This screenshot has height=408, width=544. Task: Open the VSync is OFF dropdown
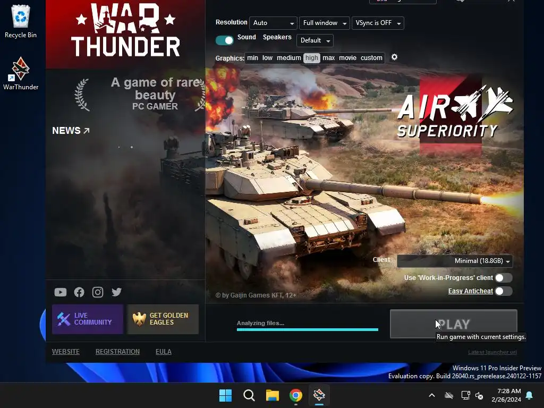pos(378,23)
